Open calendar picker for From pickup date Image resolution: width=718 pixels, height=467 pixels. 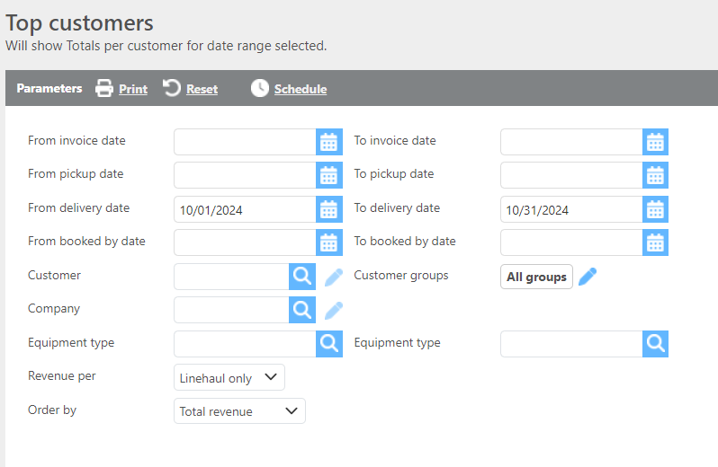(329, 175)
